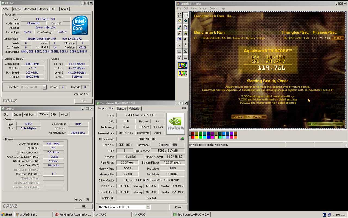Select the Pencil tool in Paint

point(179,33)
